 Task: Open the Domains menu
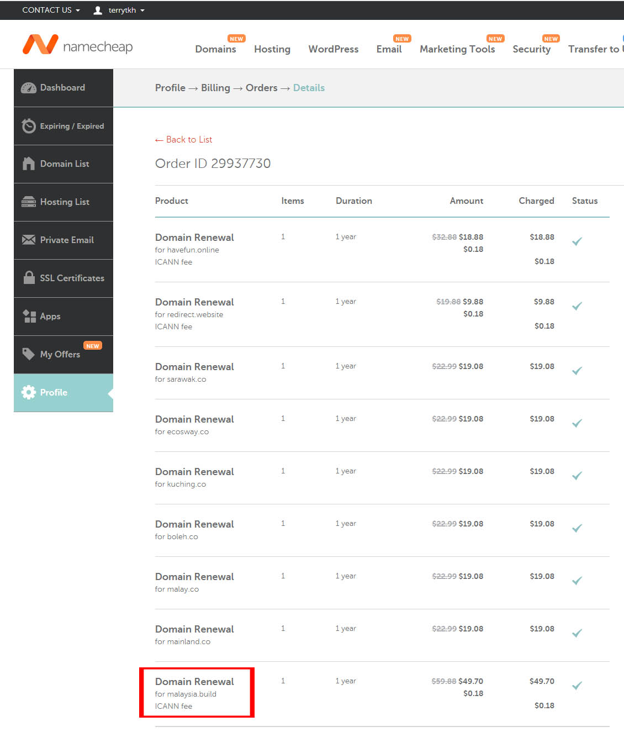tap(215, 49)
